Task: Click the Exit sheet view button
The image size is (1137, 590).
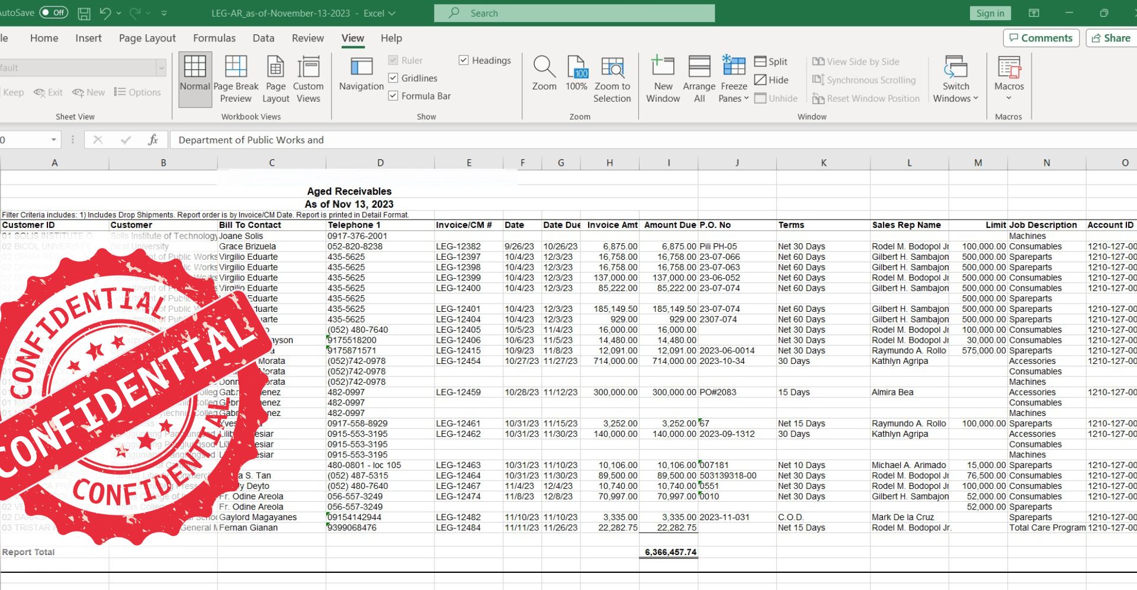Action: [x=49, y=92]
